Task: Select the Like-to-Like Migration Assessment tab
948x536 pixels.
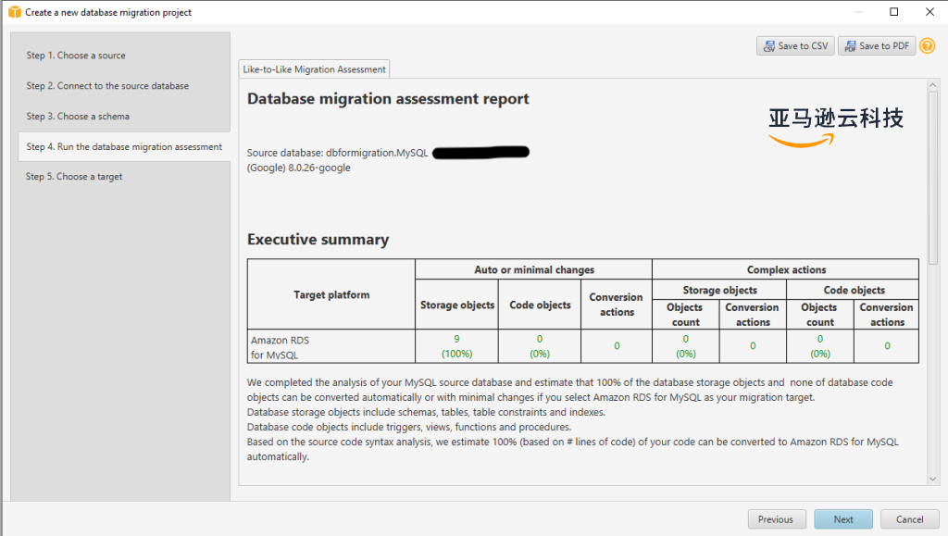Action: pos(314,69)
